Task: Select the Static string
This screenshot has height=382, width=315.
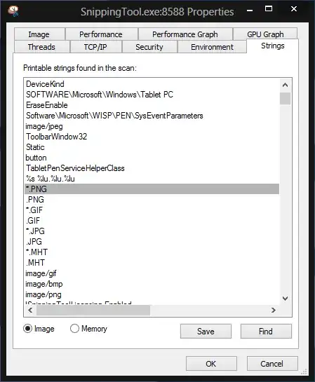Action: tap(152, 147)
